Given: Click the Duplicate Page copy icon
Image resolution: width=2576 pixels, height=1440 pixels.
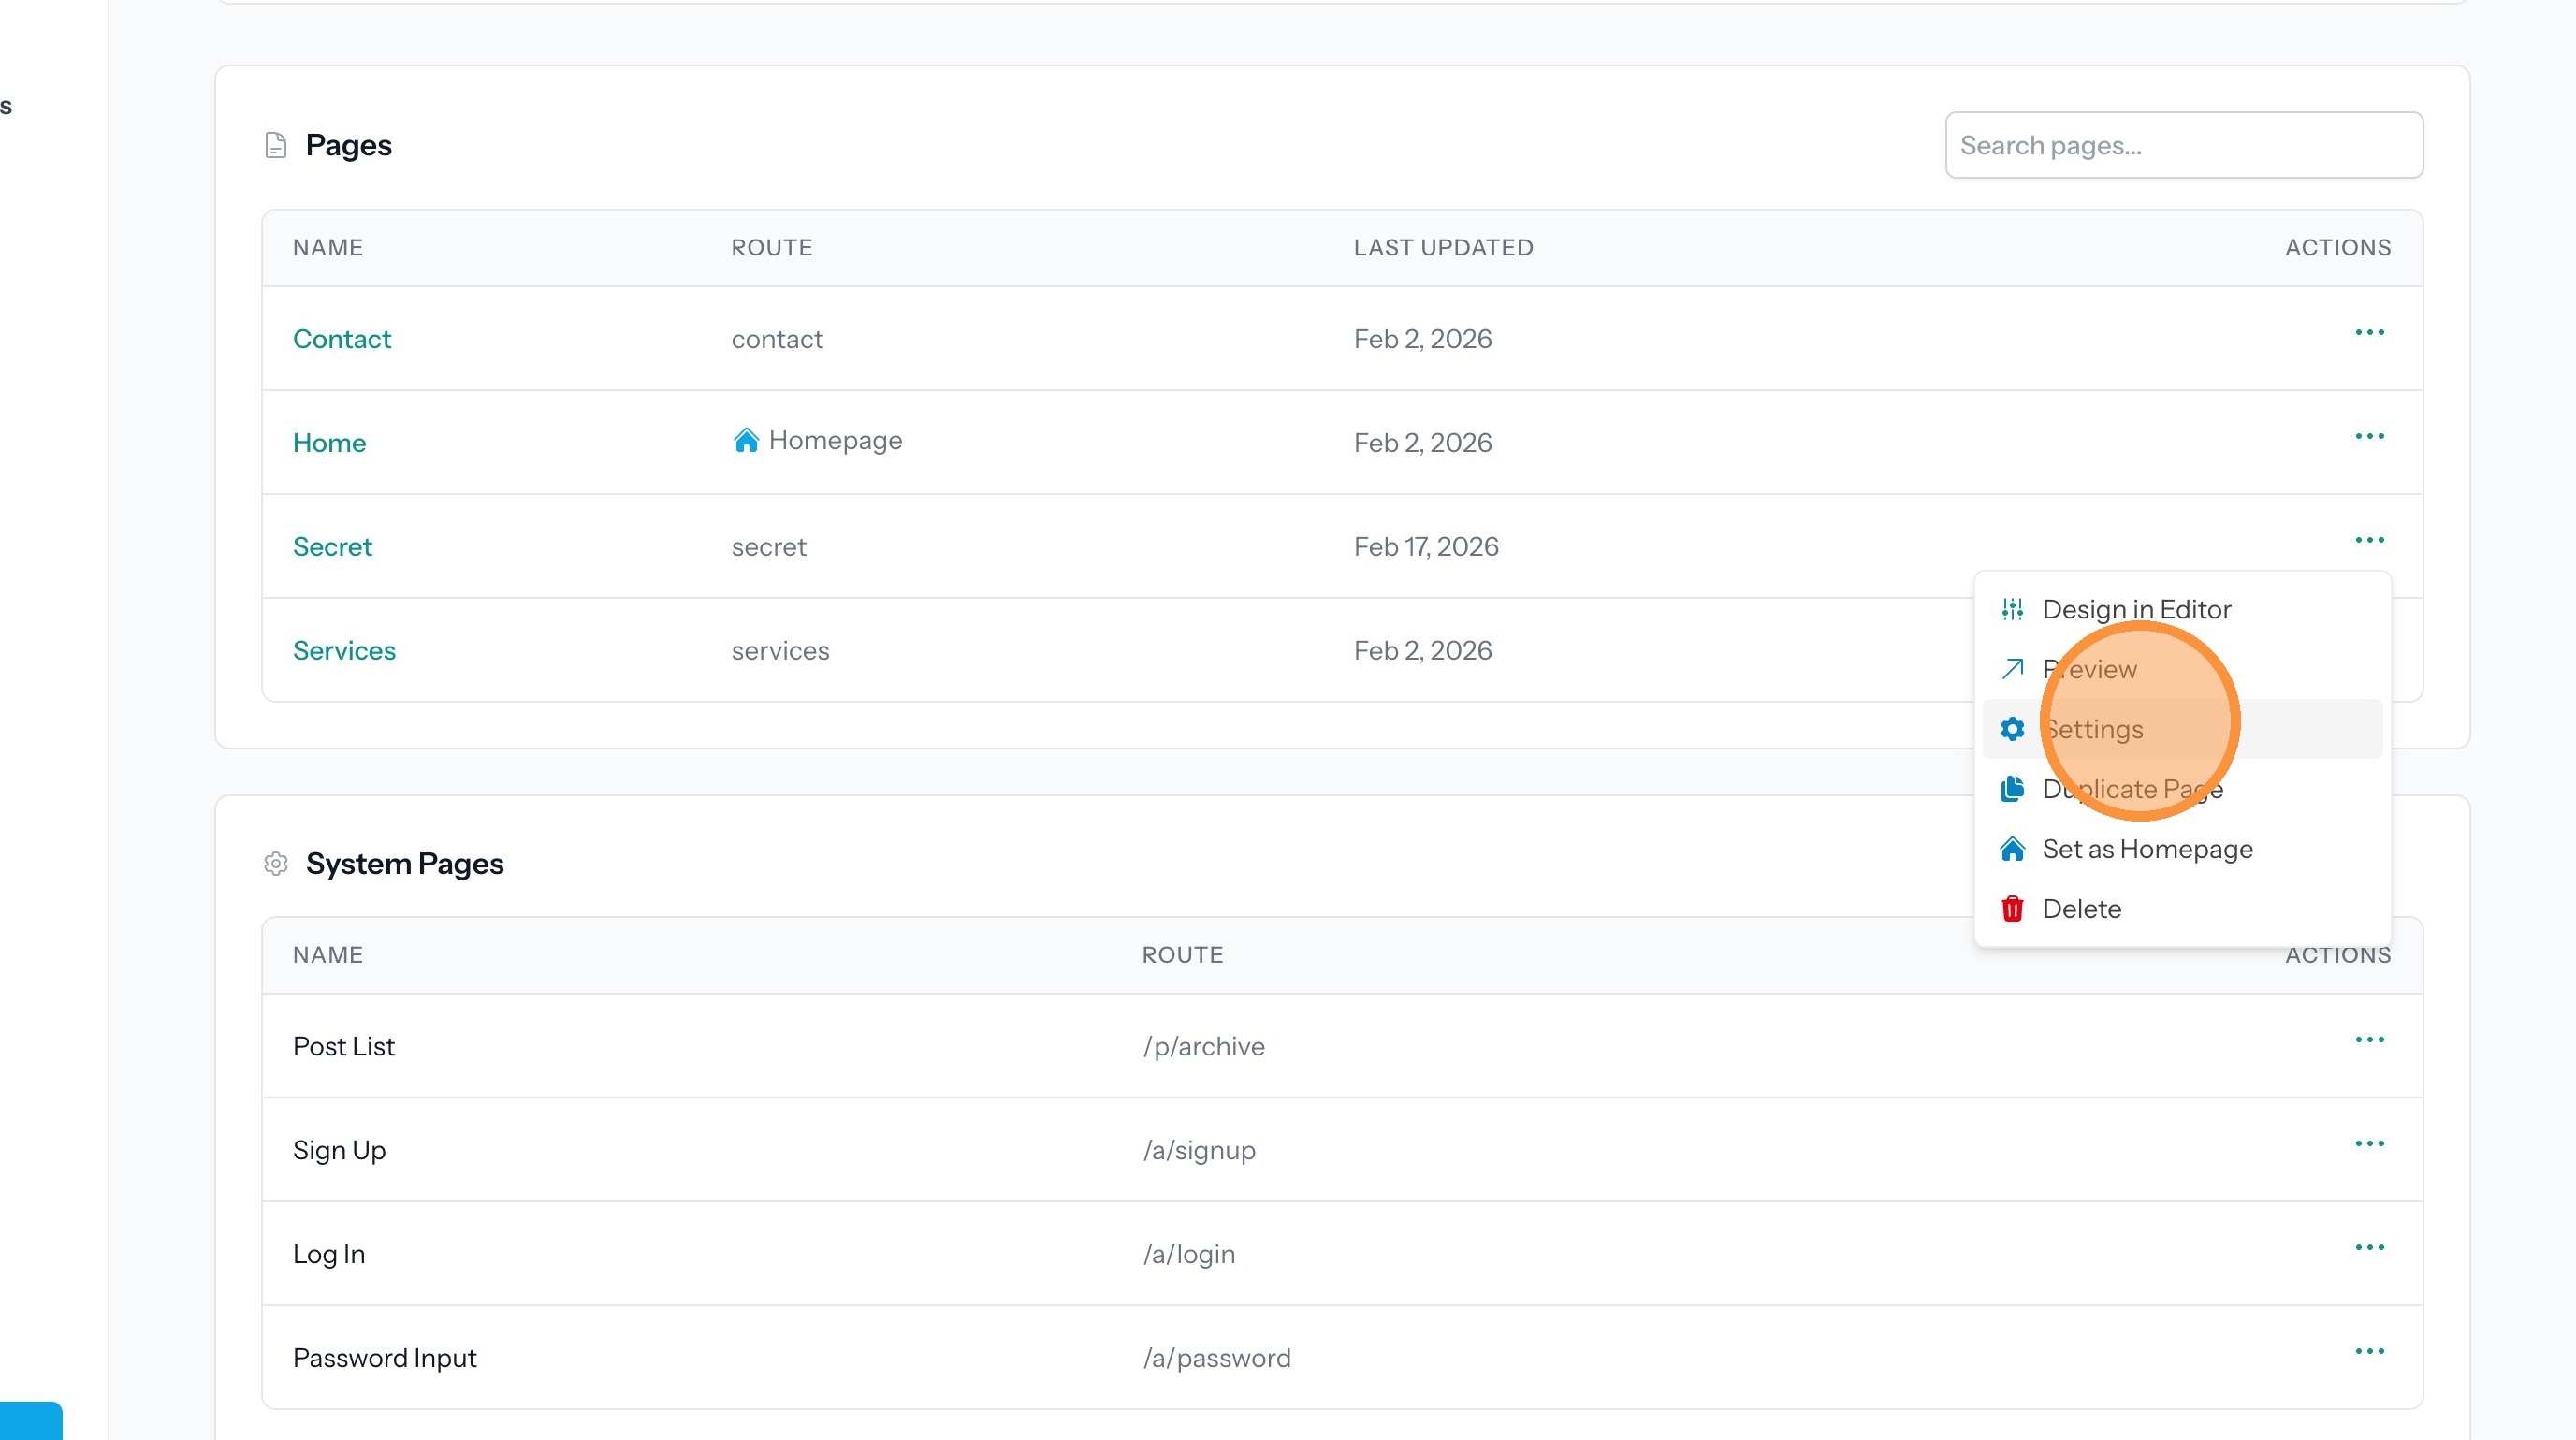Looking at the screenshot, I should click(2012, 789).
